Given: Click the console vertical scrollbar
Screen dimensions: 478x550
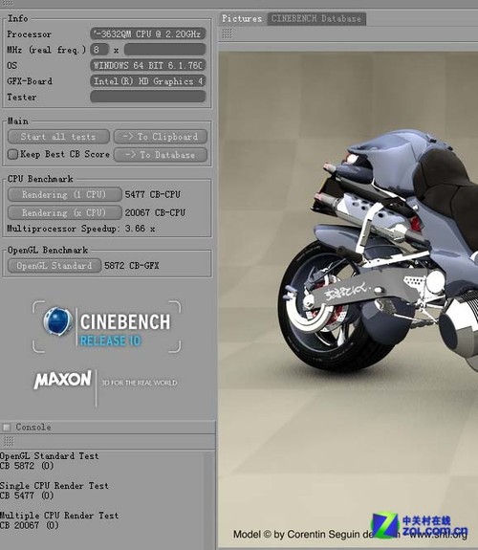Looking at the screenshot, I should click(209, 500).
